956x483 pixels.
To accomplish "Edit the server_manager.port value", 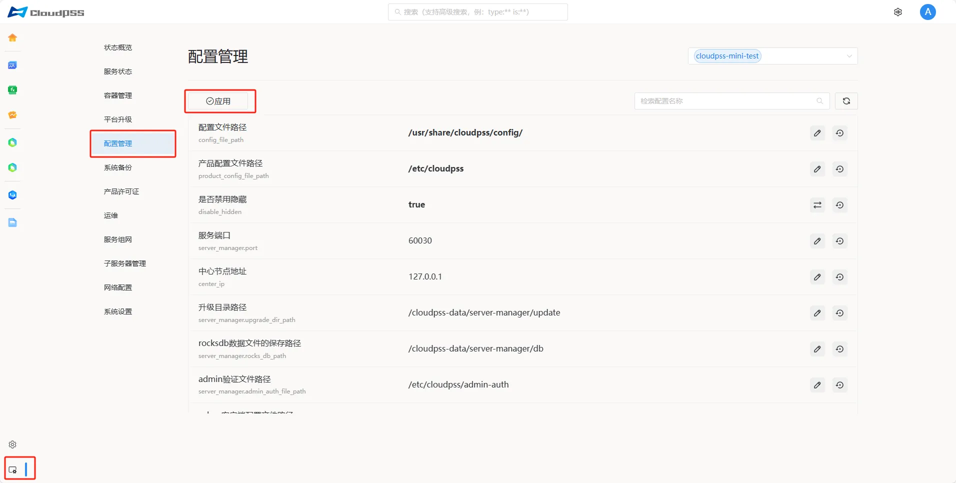I will [x=817, y=241].
